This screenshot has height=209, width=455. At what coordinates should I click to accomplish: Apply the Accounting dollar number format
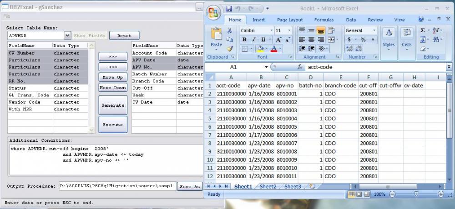click(349, 40)
